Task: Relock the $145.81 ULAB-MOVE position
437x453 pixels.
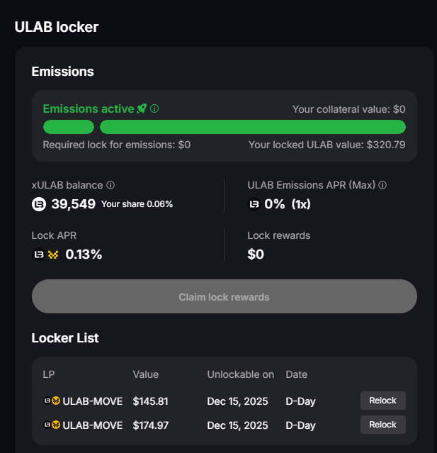Action: [x=382, y=401]
